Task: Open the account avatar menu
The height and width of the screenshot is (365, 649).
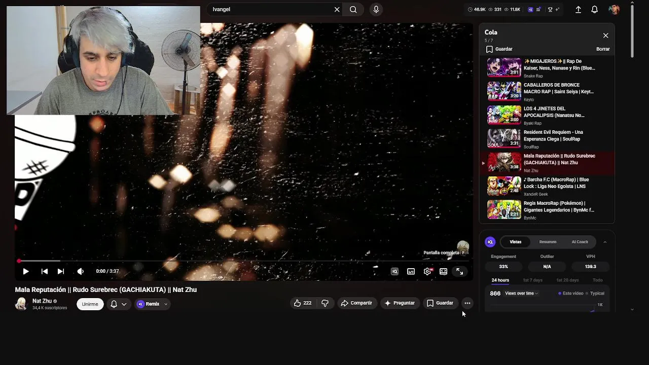Action: pyautogui.click(x=614, y=9)
